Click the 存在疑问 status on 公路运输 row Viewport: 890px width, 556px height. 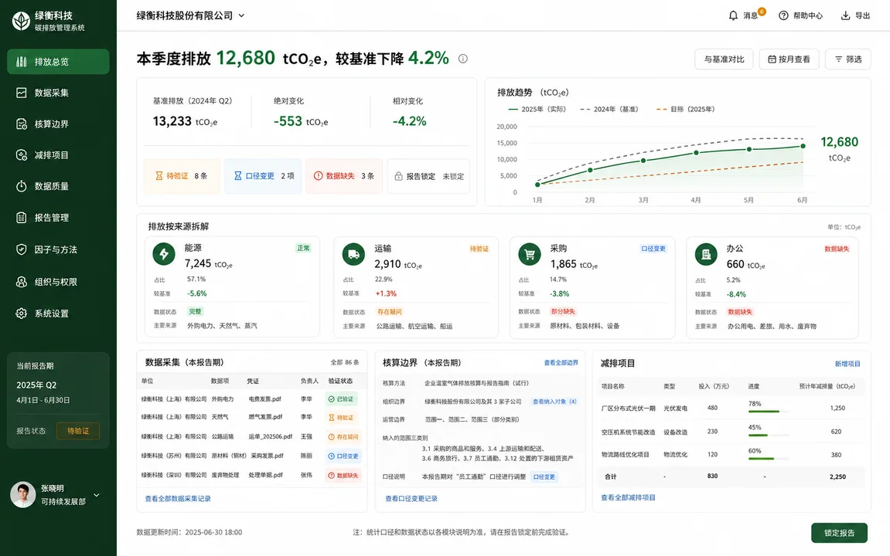343,437
